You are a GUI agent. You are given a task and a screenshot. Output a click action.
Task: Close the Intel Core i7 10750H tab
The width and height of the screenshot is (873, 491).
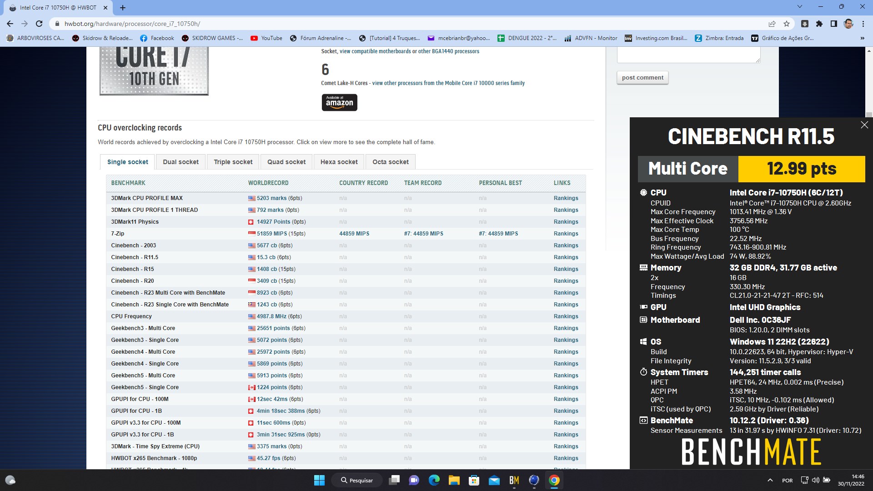105,8
